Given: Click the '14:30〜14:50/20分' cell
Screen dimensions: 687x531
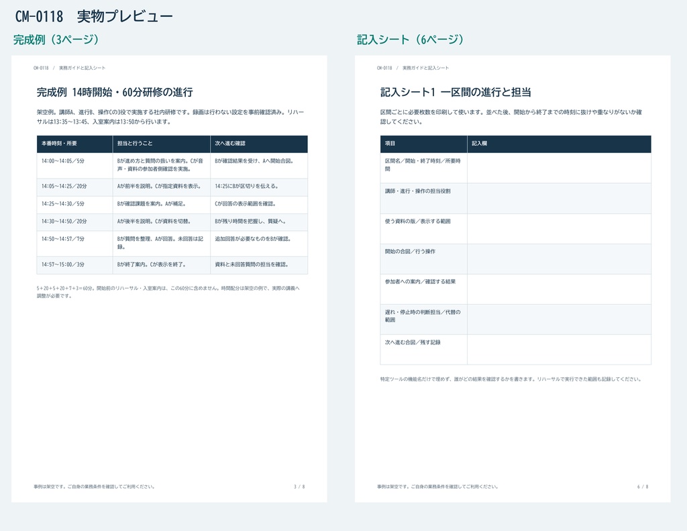Looking at the screenshot, I should (74, 222).
